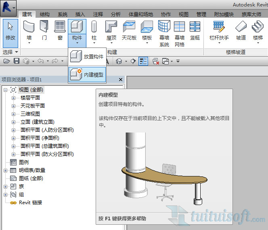Select the 柱 (Column) tool
The width and height of the screenshot is (268, 230).
[94, 31]
